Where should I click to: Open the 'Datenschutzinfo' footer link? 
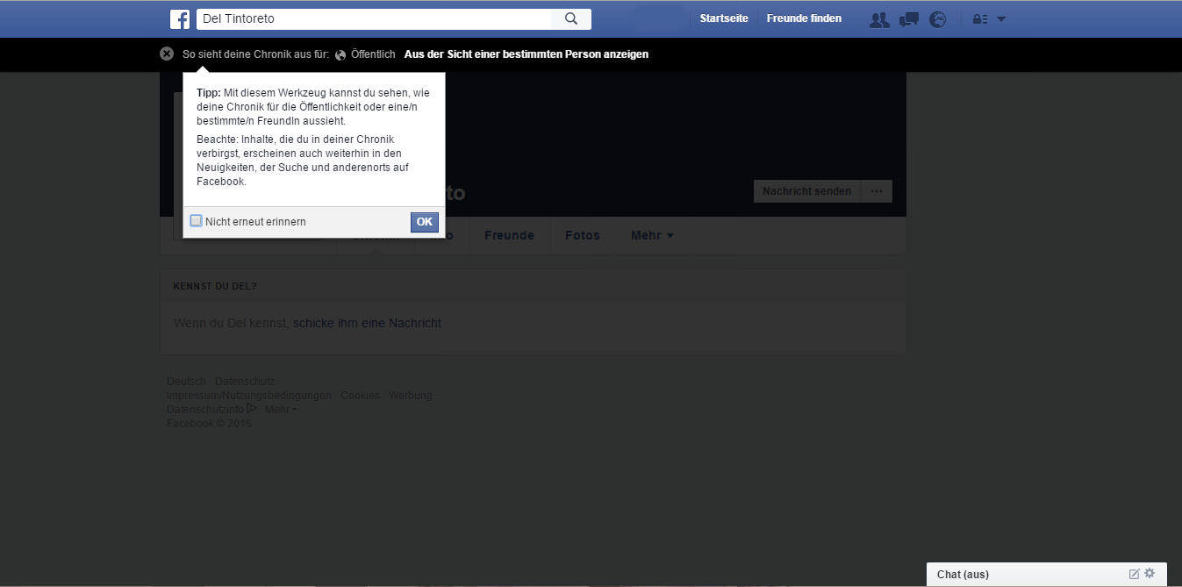[x=205, y=410]
